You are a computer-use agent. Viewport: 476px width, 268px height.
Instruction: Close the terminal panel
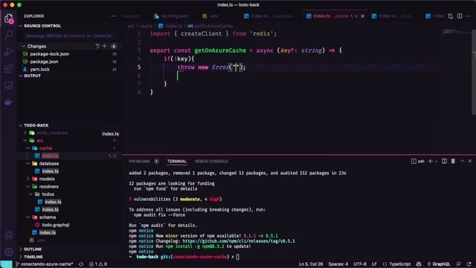tap(470, 161)
